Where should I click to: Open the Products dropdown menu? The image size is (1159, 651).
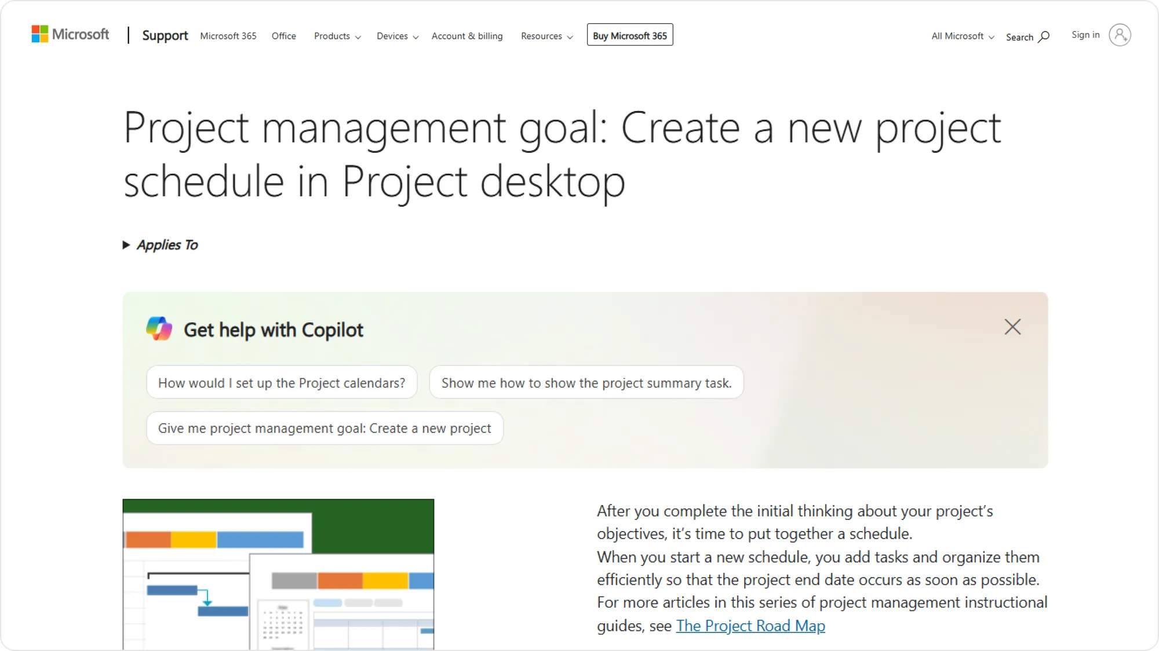[x=337, y=36]
